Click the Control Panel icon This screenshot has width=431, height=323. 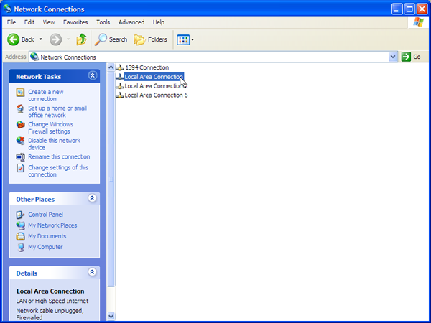(x=20, y=215)
